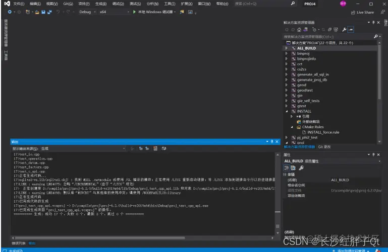Click the Property Pages wrench in Properties
The width and height of the screenshot is (388, 252).
click(x=301, y=168)
